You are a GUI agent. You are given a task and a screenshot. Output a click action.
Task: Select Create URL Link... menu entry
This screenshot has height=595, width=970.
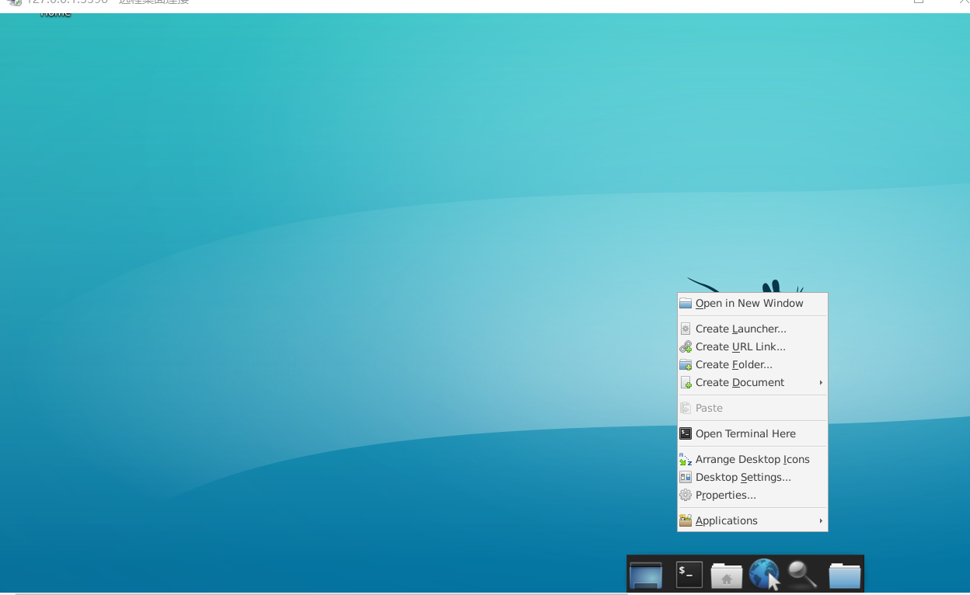[x=752, y=346]
